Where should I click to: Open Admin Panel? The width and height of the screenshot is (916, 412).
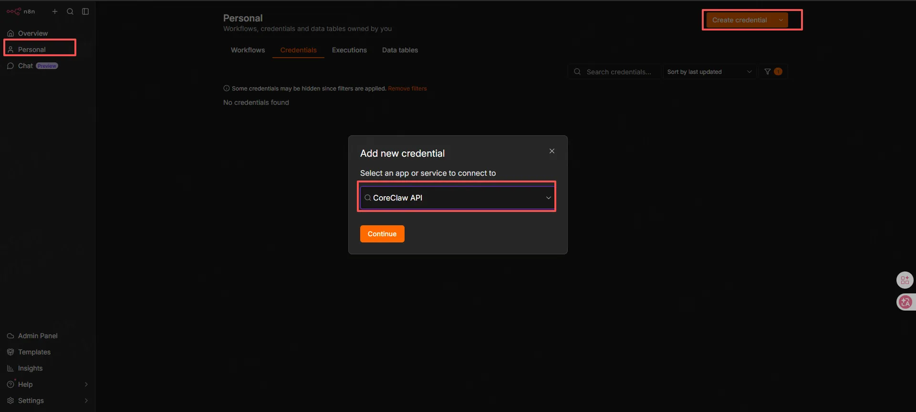coord(48,336)
